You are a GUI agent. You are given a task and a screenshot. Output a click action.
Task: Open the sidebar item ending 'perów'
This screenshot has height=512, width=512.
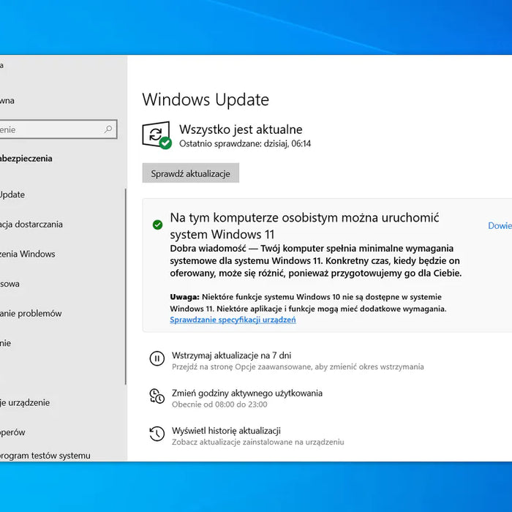pos(12,432)
